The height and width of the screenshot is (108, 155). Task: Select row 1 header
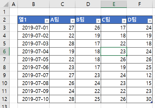[5, 12]
